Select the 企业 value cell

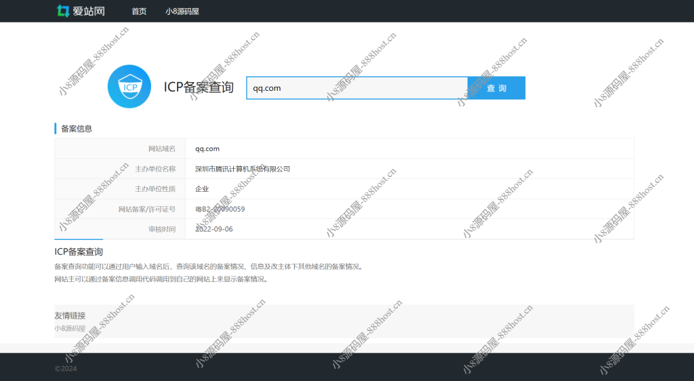coord(409,189)
